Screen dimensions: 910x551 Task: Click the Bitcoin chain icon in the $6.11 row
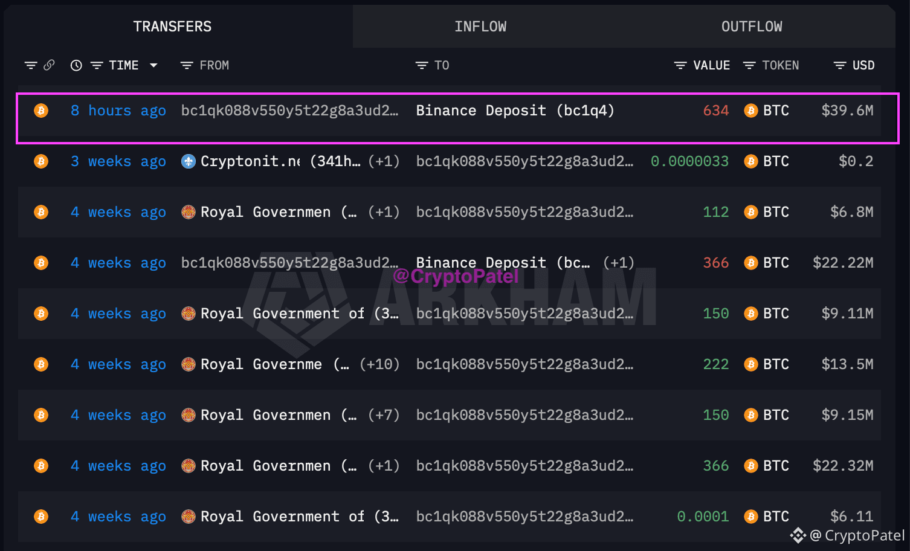point(41,517)
